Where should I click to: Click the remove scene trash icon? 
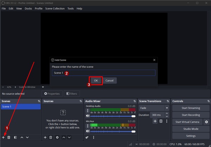click(x=9, y=137)
